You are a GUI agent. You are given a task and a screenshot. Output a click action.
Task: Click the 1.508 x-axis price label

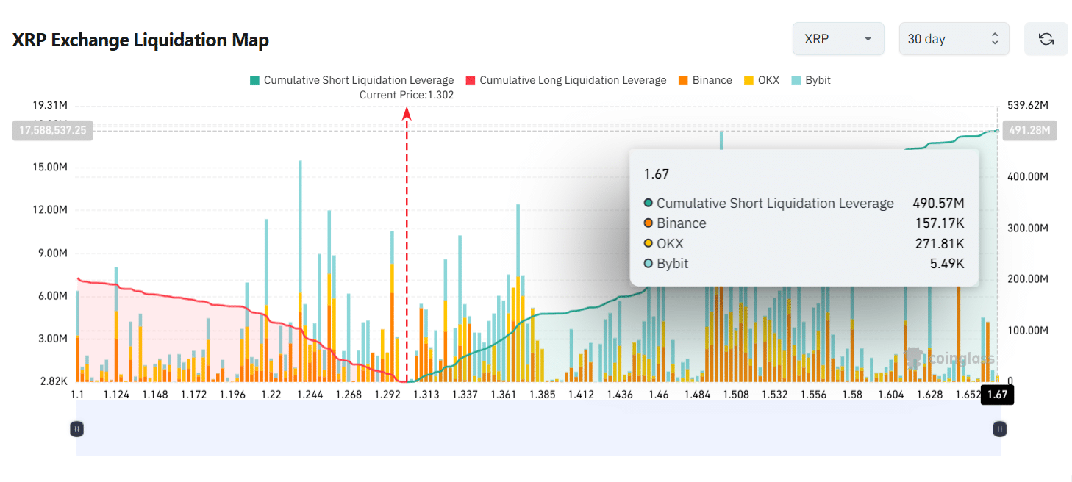click(736, 395)
